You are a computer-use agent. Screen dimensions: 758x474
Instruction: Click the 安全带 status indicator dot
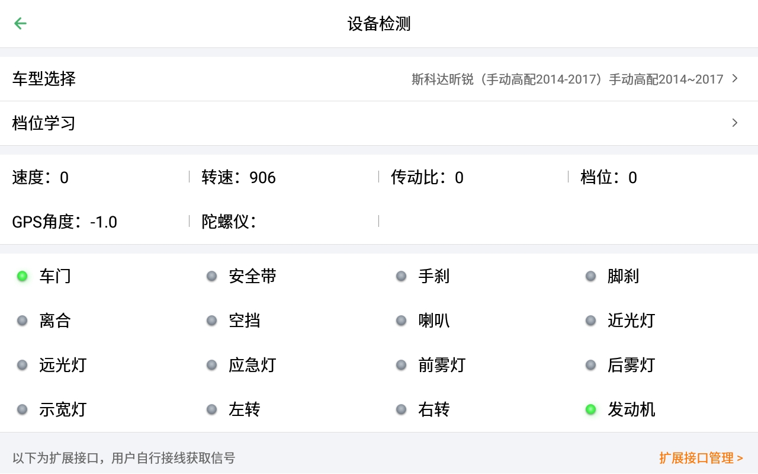point(212,276)
